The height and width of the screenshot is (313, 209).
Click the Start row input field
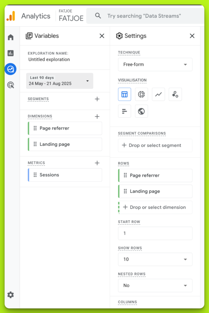(x=155, y=233)
